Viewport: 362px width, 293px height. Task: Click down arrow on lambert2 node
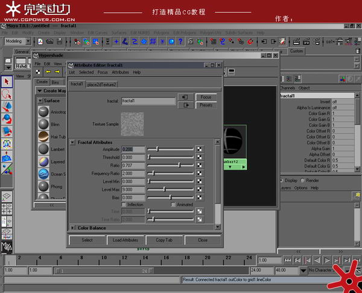click(230, 167)
